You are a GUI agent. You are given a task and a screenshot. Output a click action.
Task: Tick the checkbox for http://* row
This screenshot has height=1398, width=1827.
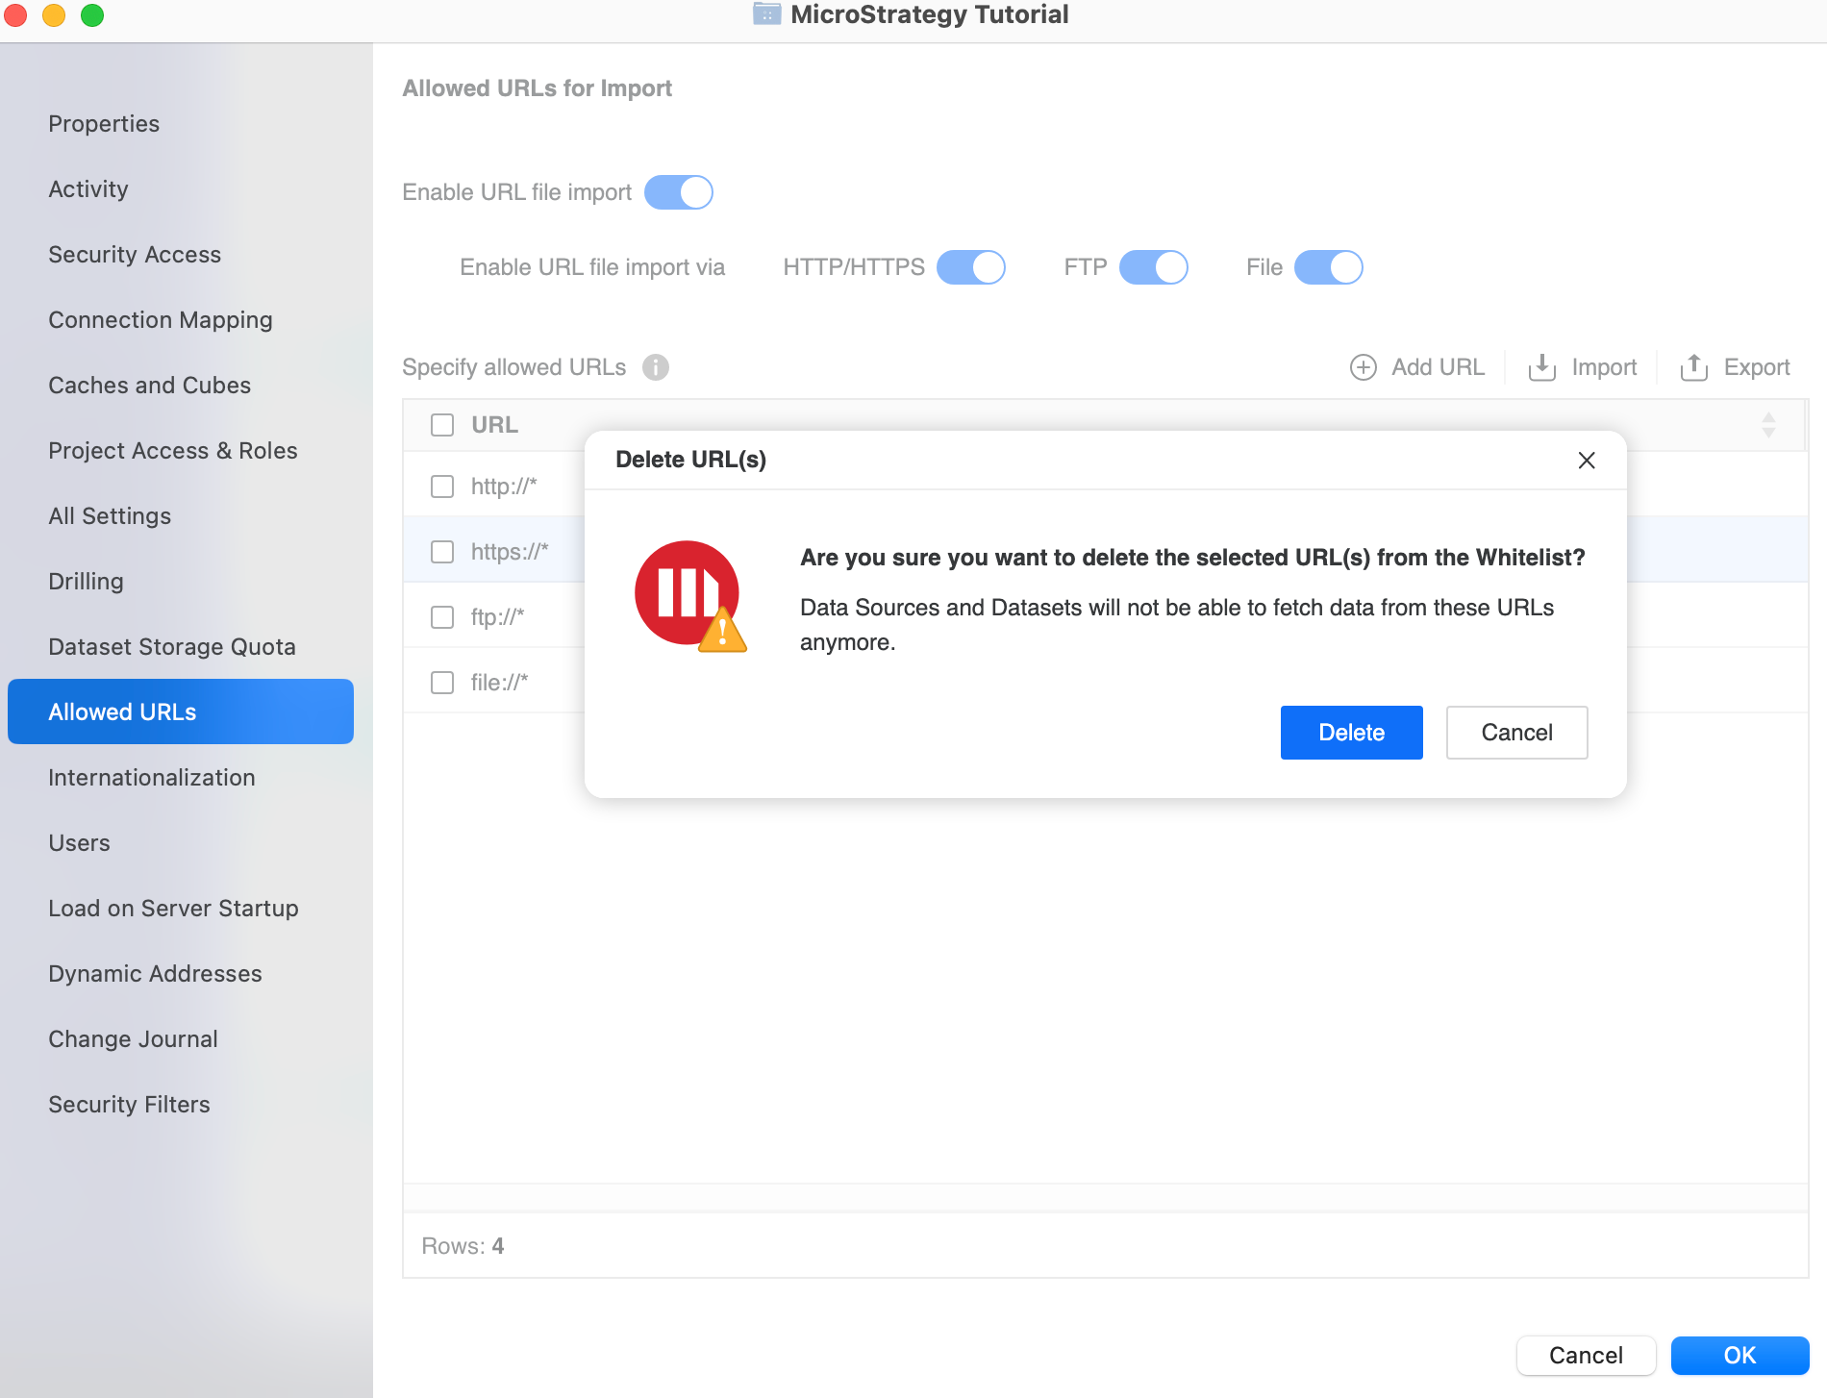click(x=442, y=487)
